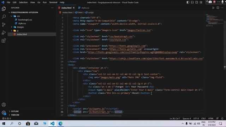
Task: Click the VS Code logo in title bar
Action: coord(3,2)
